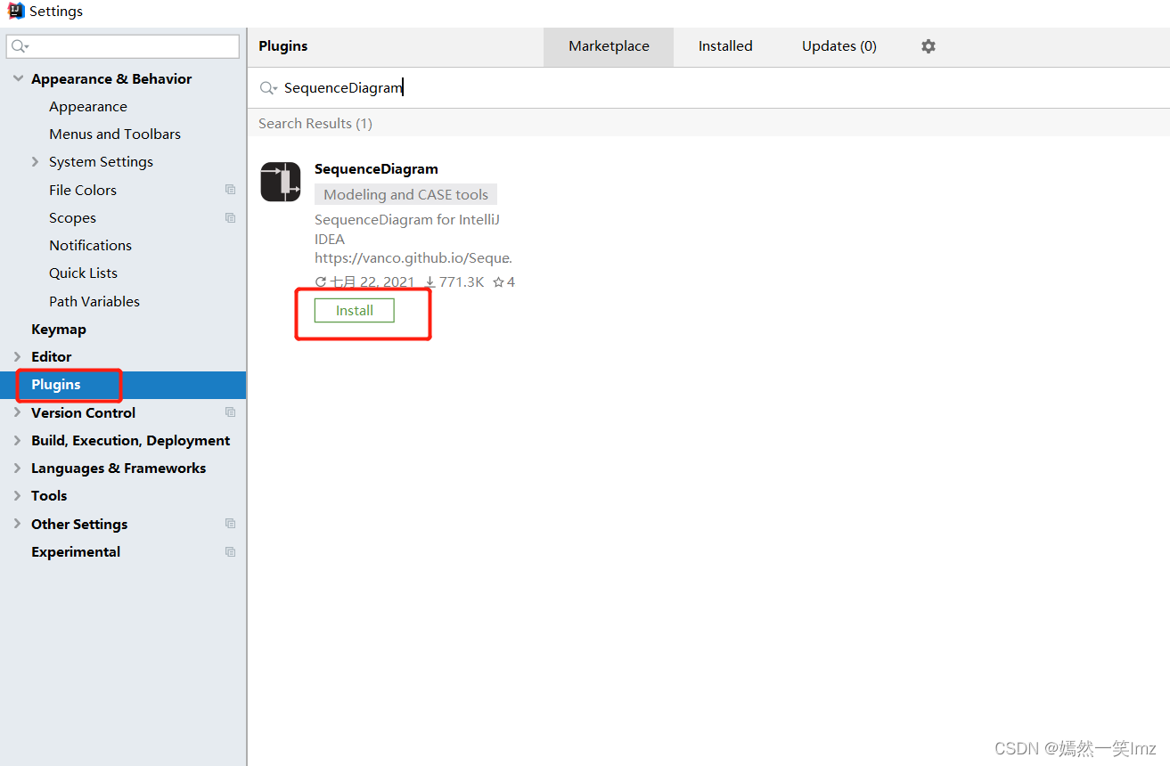Open Scopes settings
1170x766 pixels.
pos(72,217)
